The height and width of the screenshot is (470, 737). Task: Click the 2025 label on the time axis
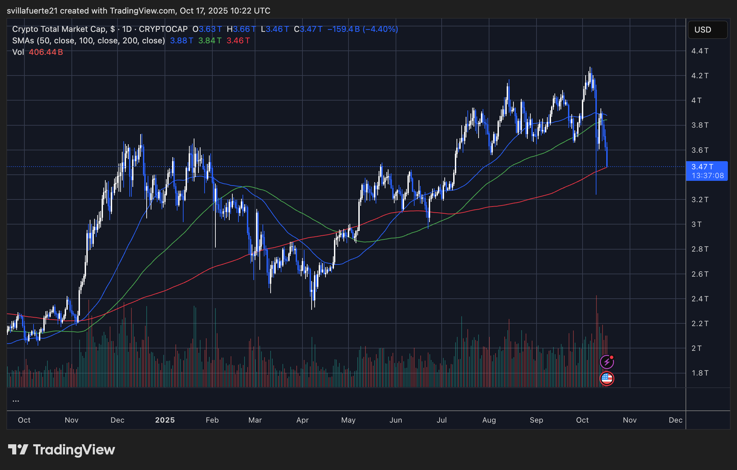[x=165, y=420]
